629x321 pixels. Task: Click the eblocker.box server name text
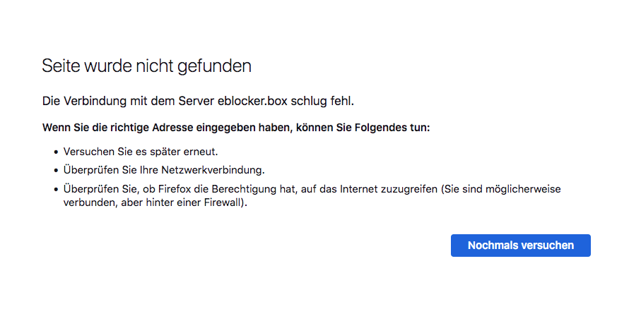pyautogui.click(x=252, y=101)
